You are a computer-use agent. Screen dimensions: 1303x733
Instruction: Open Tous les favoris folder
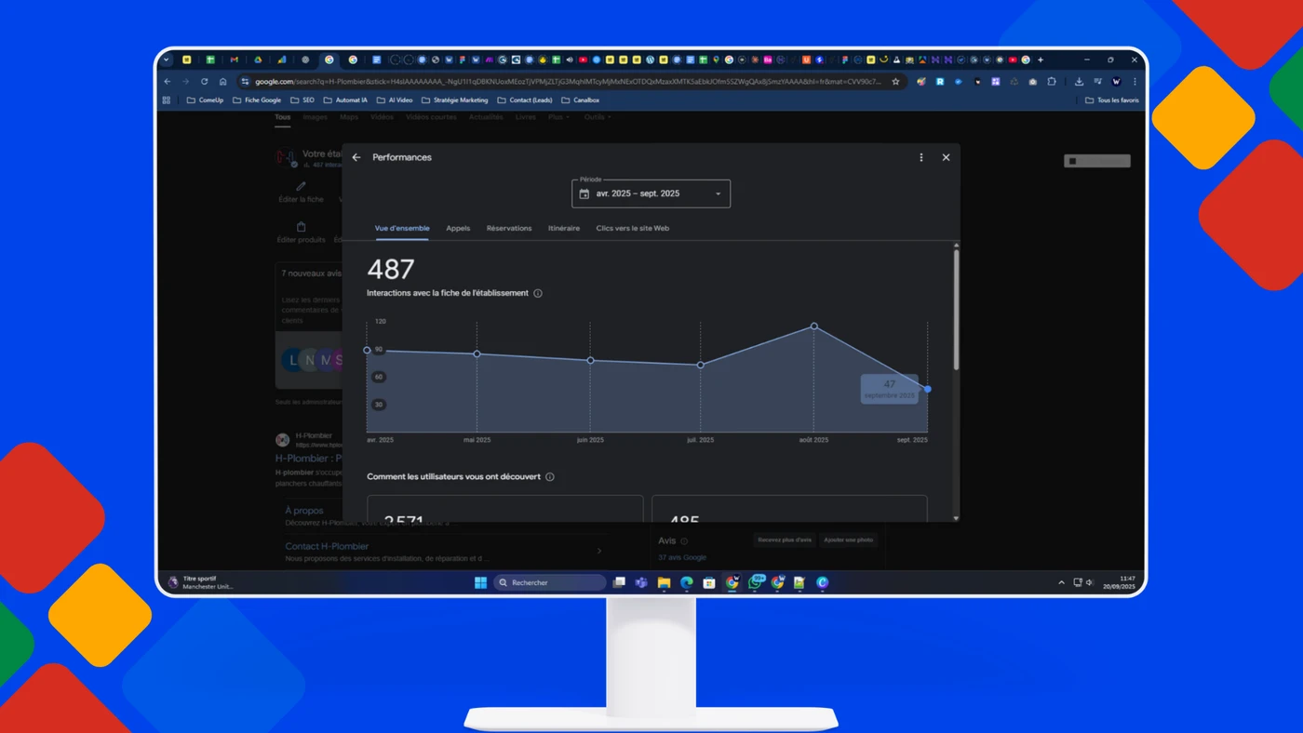point(1112,100)
